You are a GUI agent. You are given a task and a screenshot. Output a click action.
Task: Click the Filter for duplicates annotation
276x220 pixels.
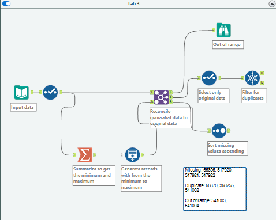(254, 96)
